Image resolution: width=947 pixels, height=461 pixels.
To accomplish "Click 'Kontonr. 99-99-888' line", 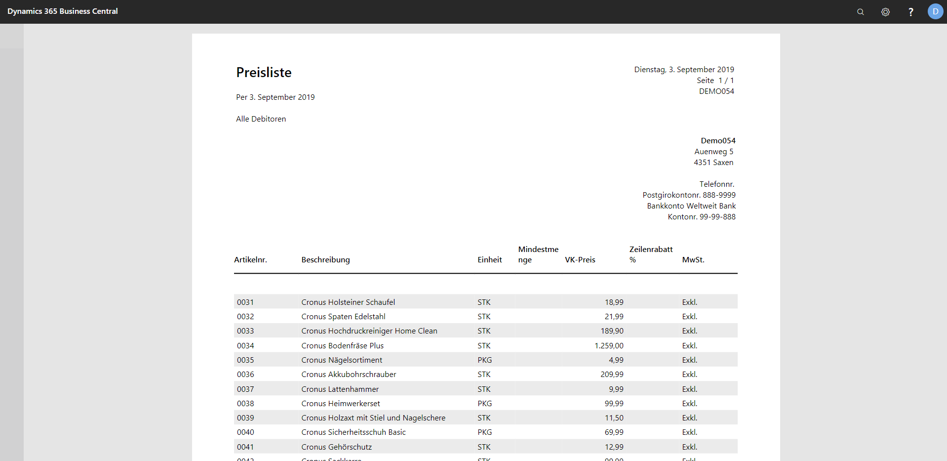I will coord(702,217).
